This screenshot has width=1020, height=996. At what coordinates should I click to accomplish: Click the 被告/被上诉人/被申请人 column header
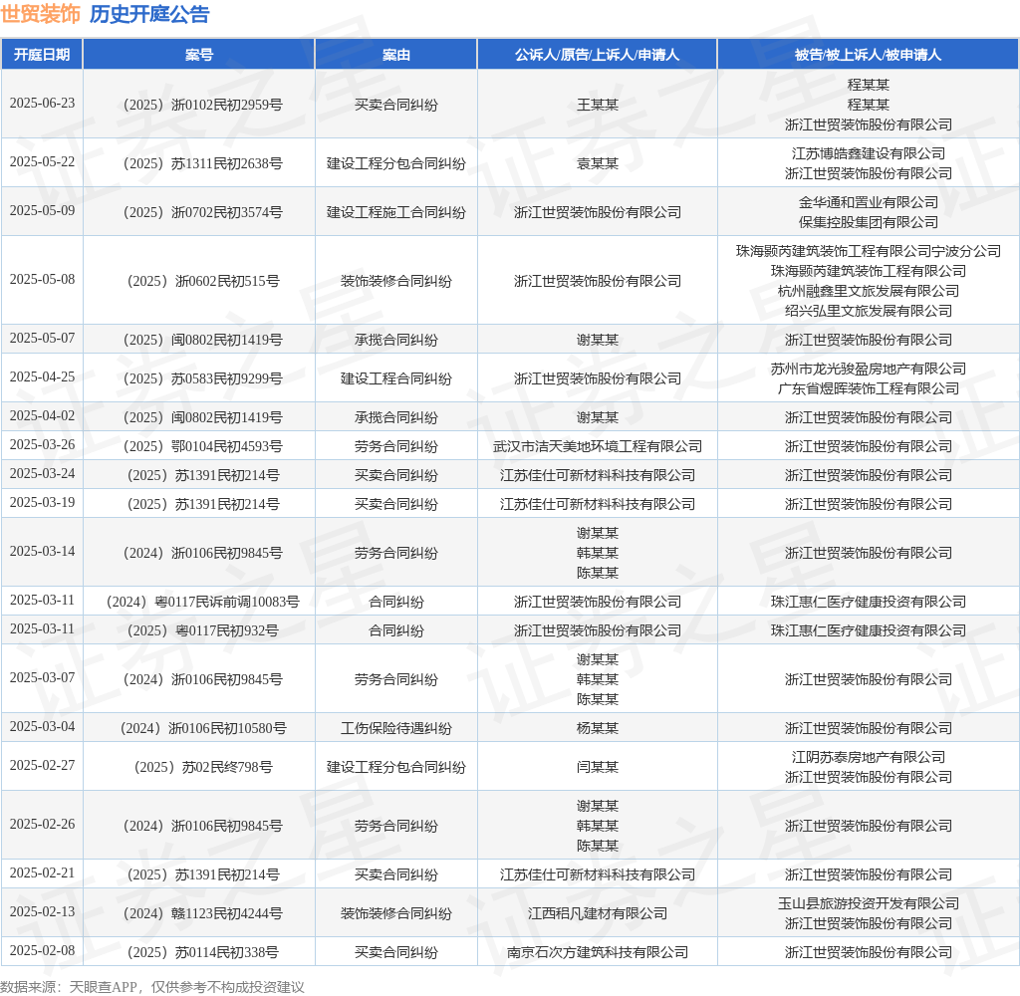[x=868, y=55]
